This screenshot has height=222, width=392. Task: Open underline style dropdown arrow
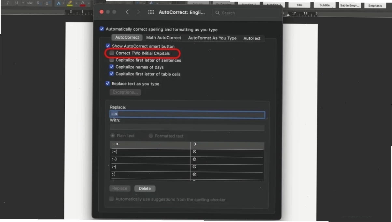coord(23,3)
